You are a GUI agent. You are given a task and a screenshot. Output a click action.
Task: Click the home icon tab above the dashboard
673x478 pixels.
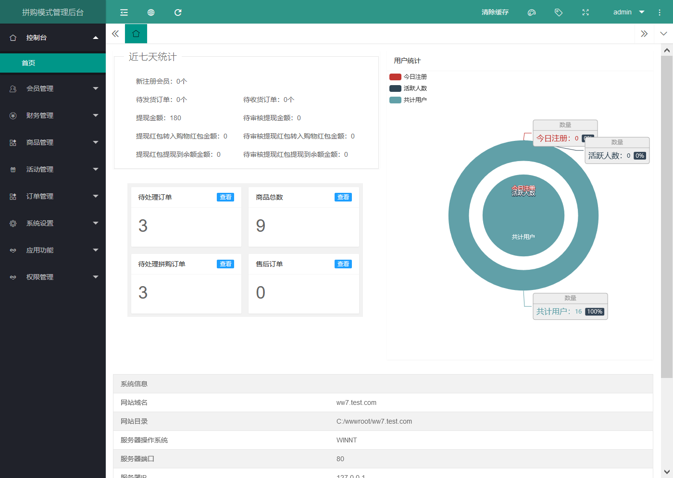[136, 34]
